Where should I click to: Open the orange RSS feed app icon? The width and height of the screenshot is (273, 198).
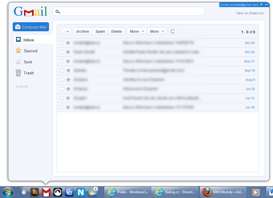34,192
